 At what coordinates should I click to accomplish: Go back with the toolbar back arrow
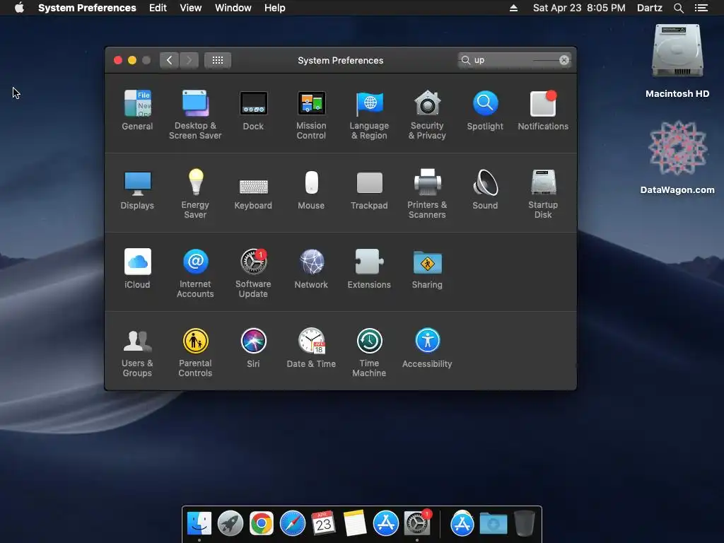pos(170,60)
